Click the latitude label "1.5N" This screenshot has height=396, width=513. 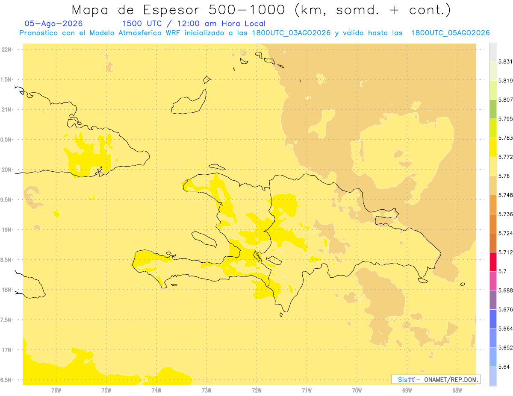click(6, 79)
